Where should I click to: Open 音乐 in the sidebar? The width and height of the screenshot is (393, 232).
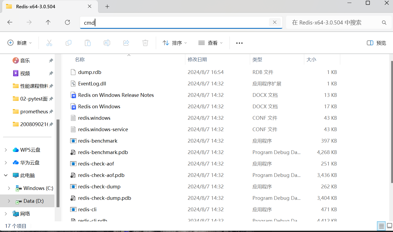coord(25,61)
